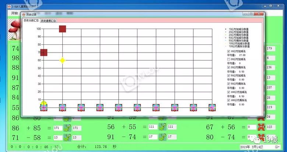Click the total time value 123.76
287x152 pixels.
(x=101, y=146)
